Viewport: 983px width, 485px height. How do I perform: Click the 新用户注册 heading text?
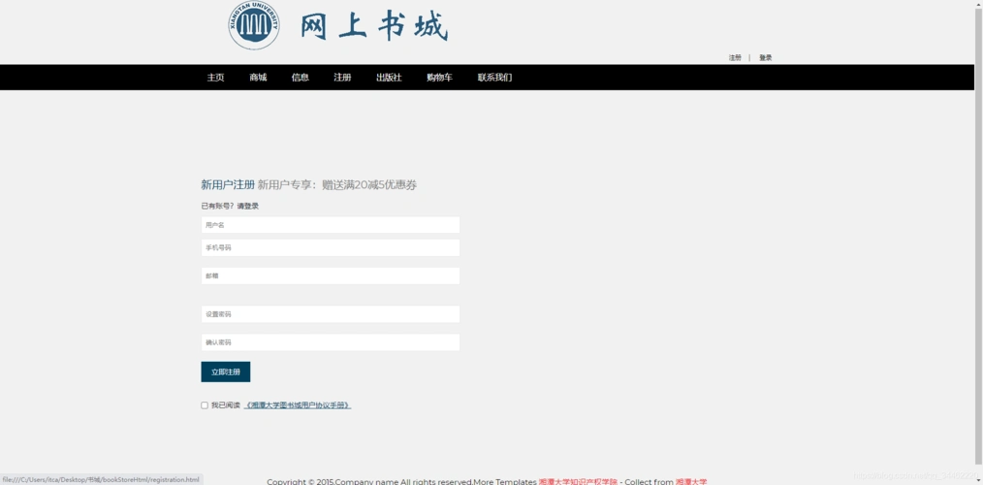[228, 184]
